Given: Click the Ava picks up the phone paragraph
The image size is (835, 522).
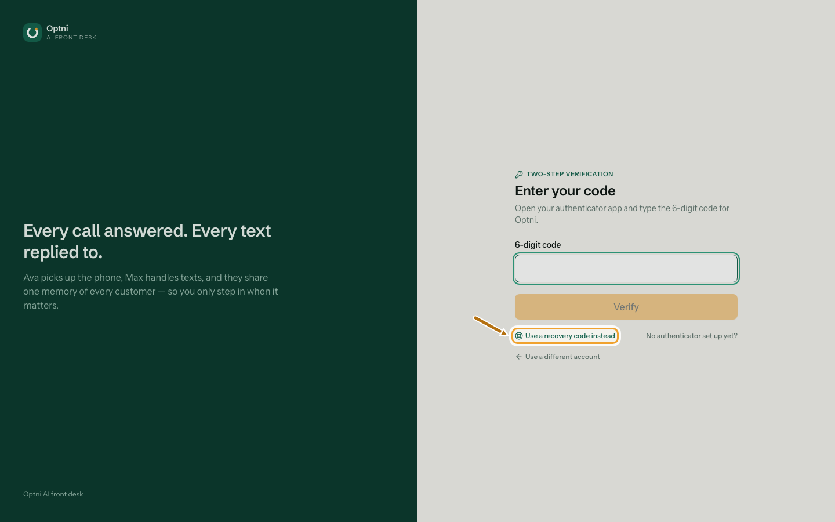Looking at the screenshot, I should point(151,291).
